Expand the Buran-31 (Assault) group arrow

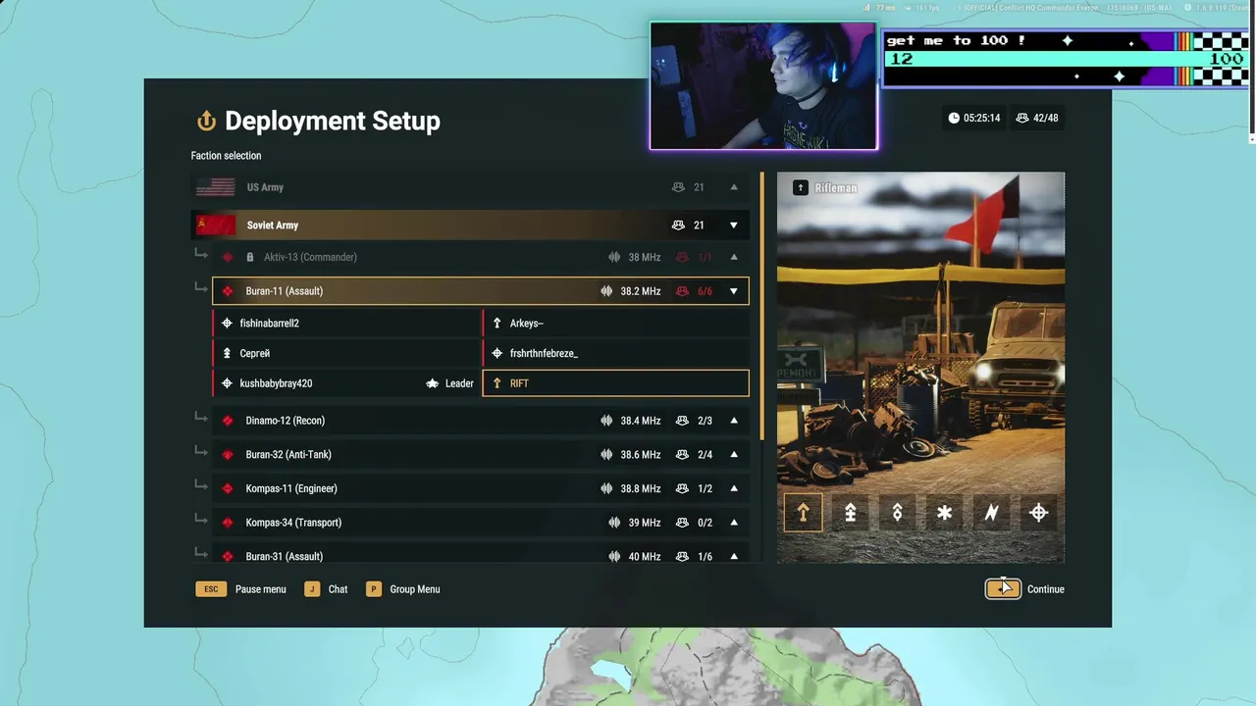click(734, 556)
